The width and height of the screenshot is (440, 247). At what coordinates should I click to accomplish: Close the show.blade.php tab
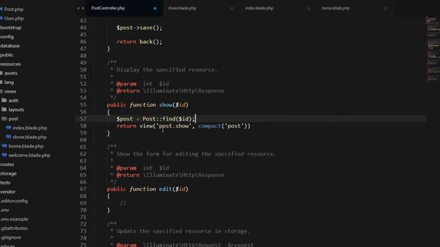tap(232, 8)
